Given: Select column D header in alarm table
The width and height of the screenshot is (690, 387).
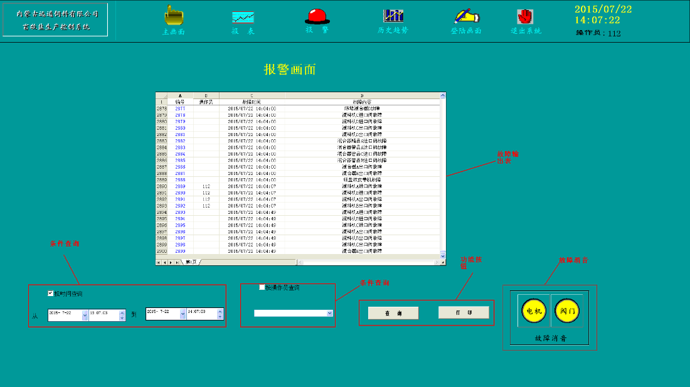Looking at the screenshot, I should pos(362,95).
